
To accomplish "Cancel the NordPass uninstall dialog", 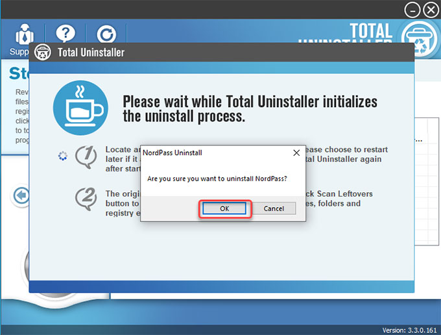I will click(x=274, y=208).
